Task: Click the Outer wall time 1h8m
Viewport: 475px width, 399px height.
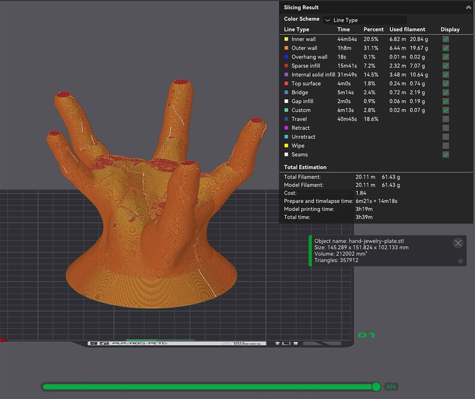Action: coord(344,48)
